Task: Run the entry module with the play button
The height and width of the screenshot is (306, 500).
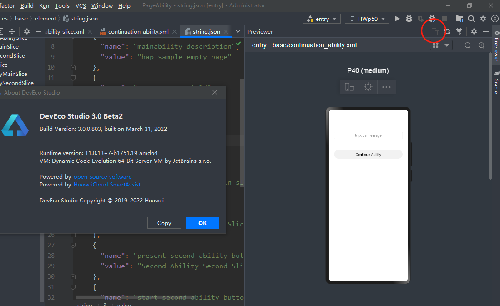Action: (397, 19)
